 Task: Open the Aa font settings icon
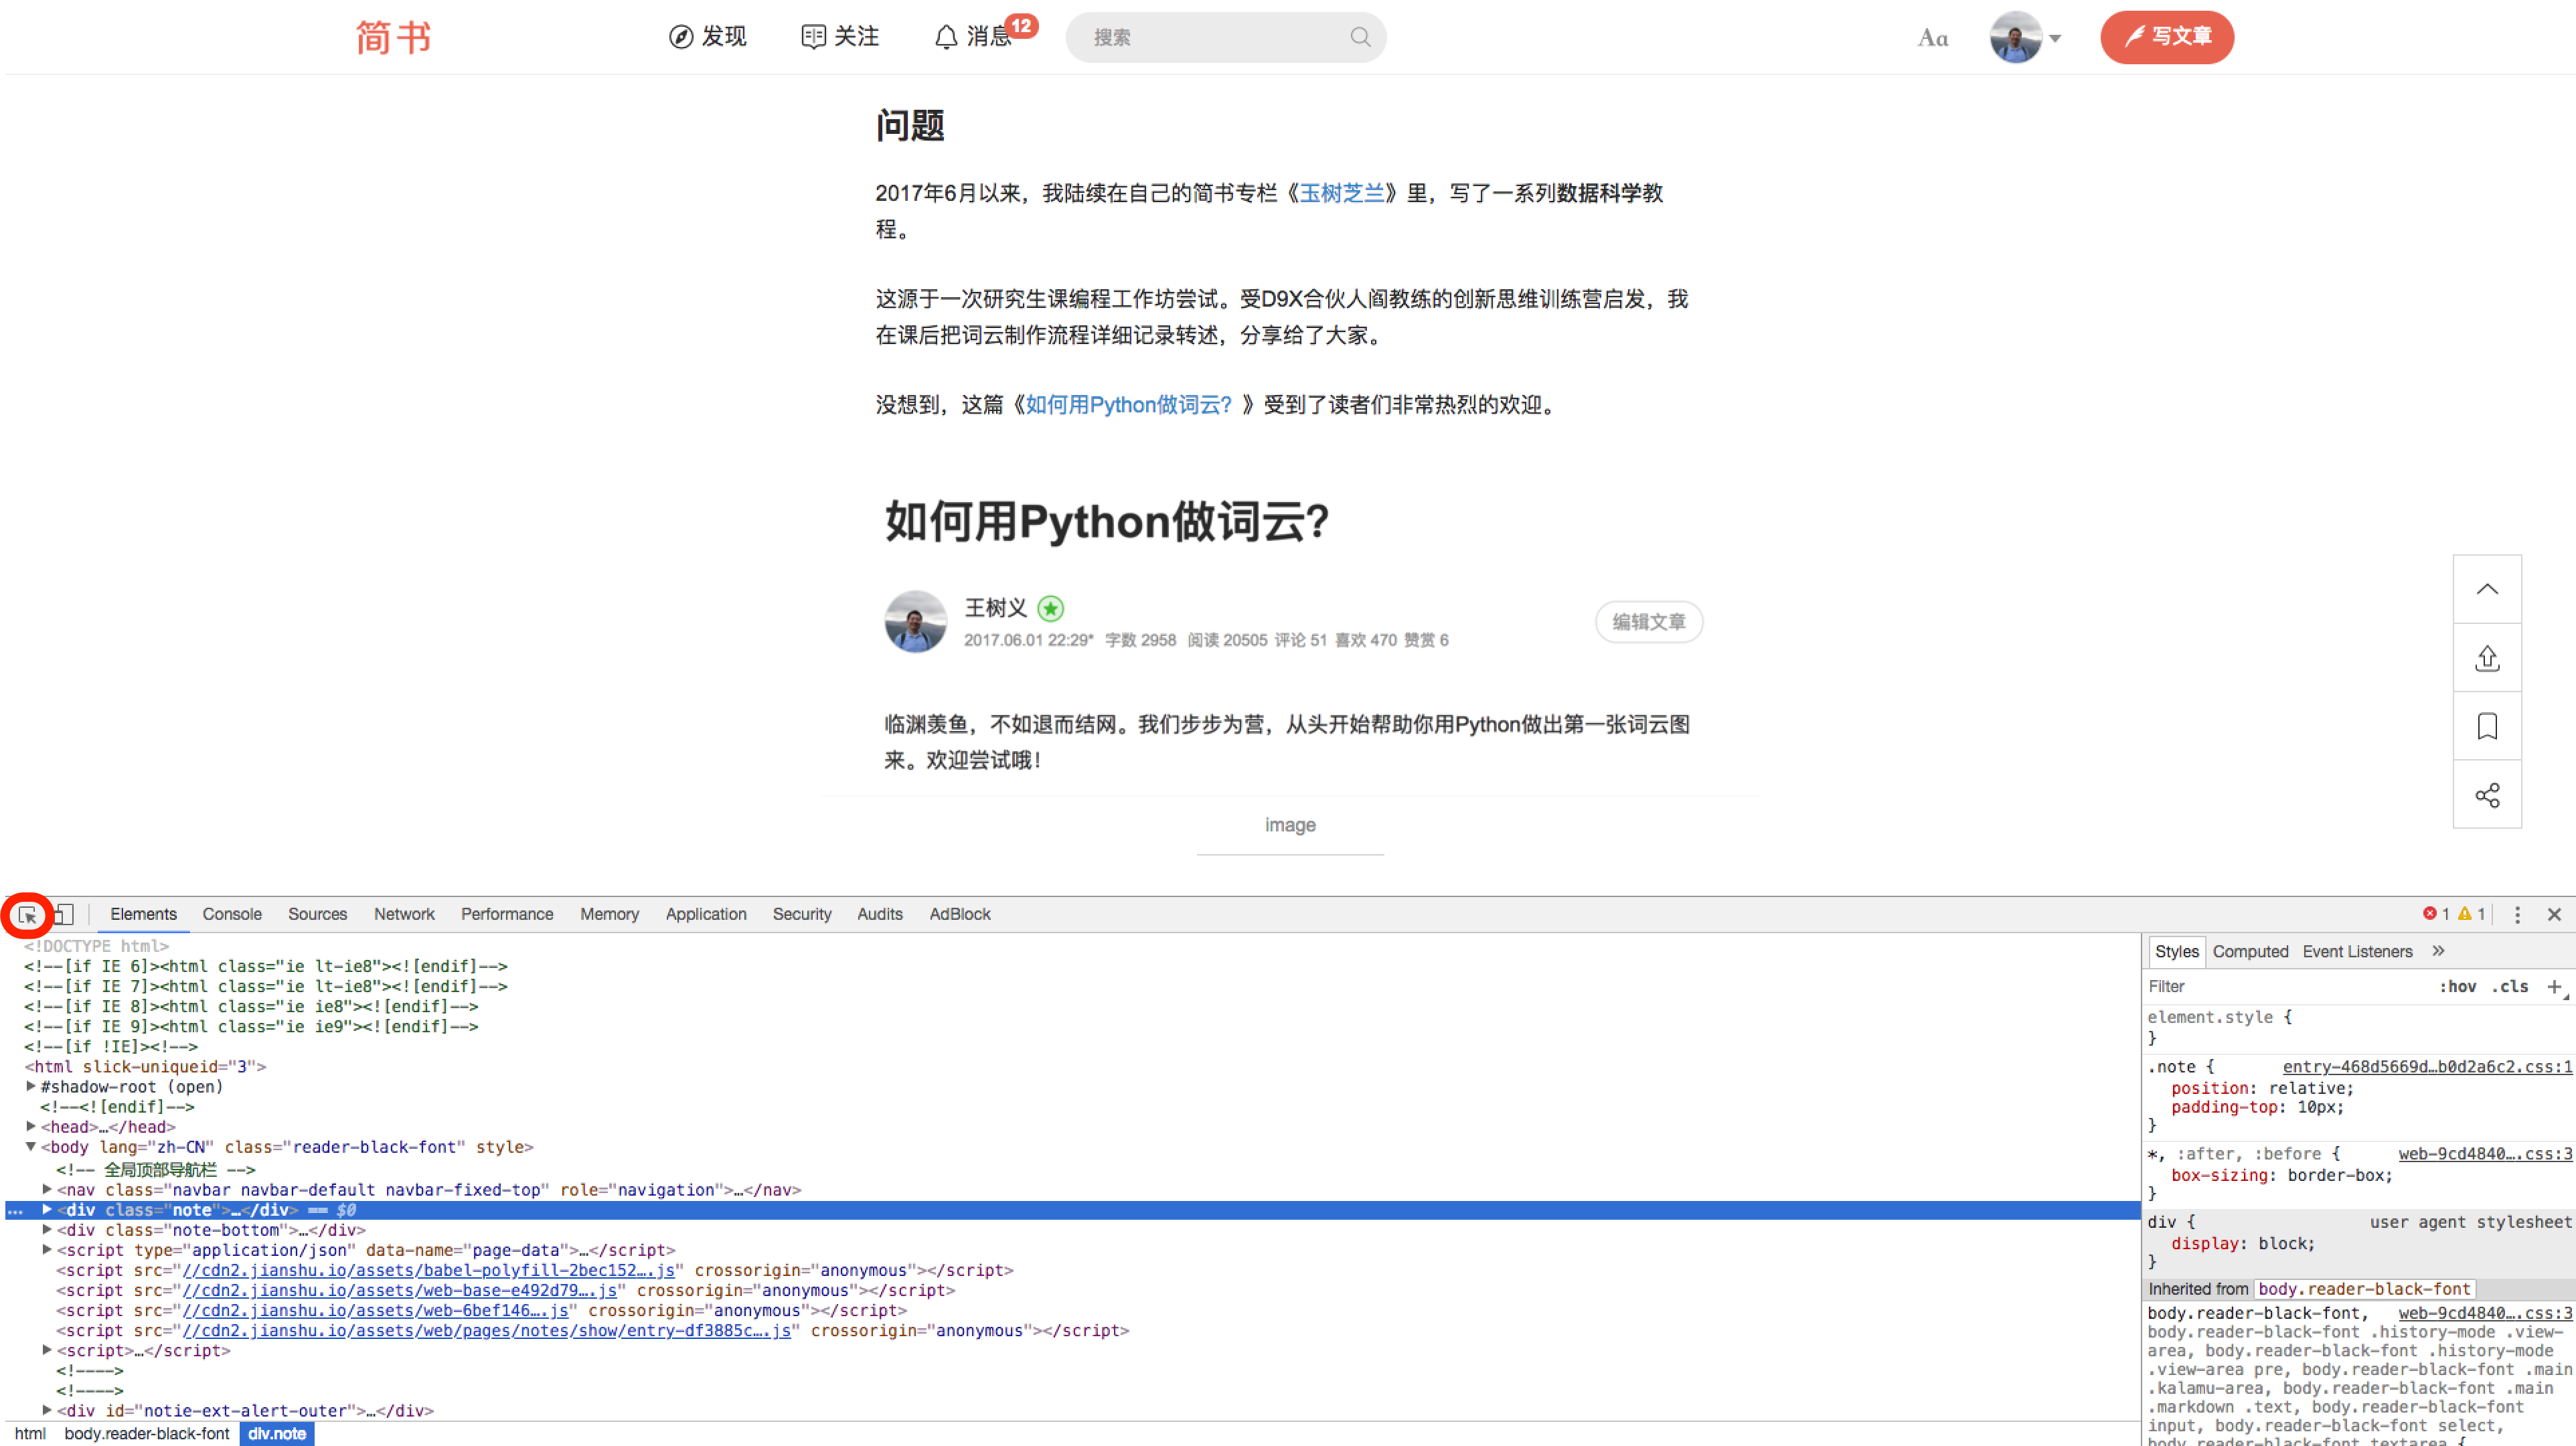1932,38
